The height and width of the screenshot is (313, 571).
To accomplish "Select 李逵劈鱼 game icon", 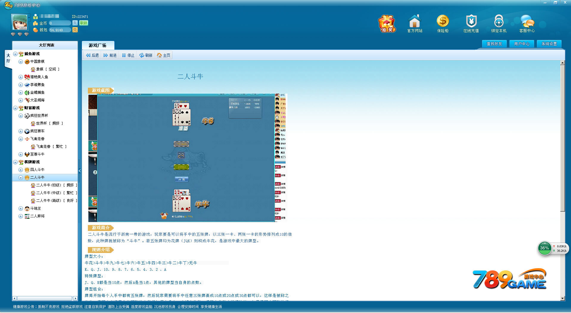I will coord(27,85).
